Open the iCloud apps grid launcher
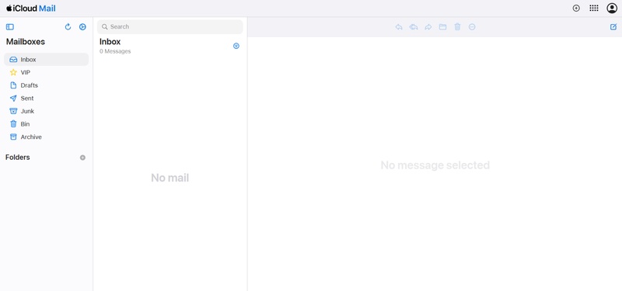Screen dimensions: 622x291 pyautogui.click(x=594, y=9)
